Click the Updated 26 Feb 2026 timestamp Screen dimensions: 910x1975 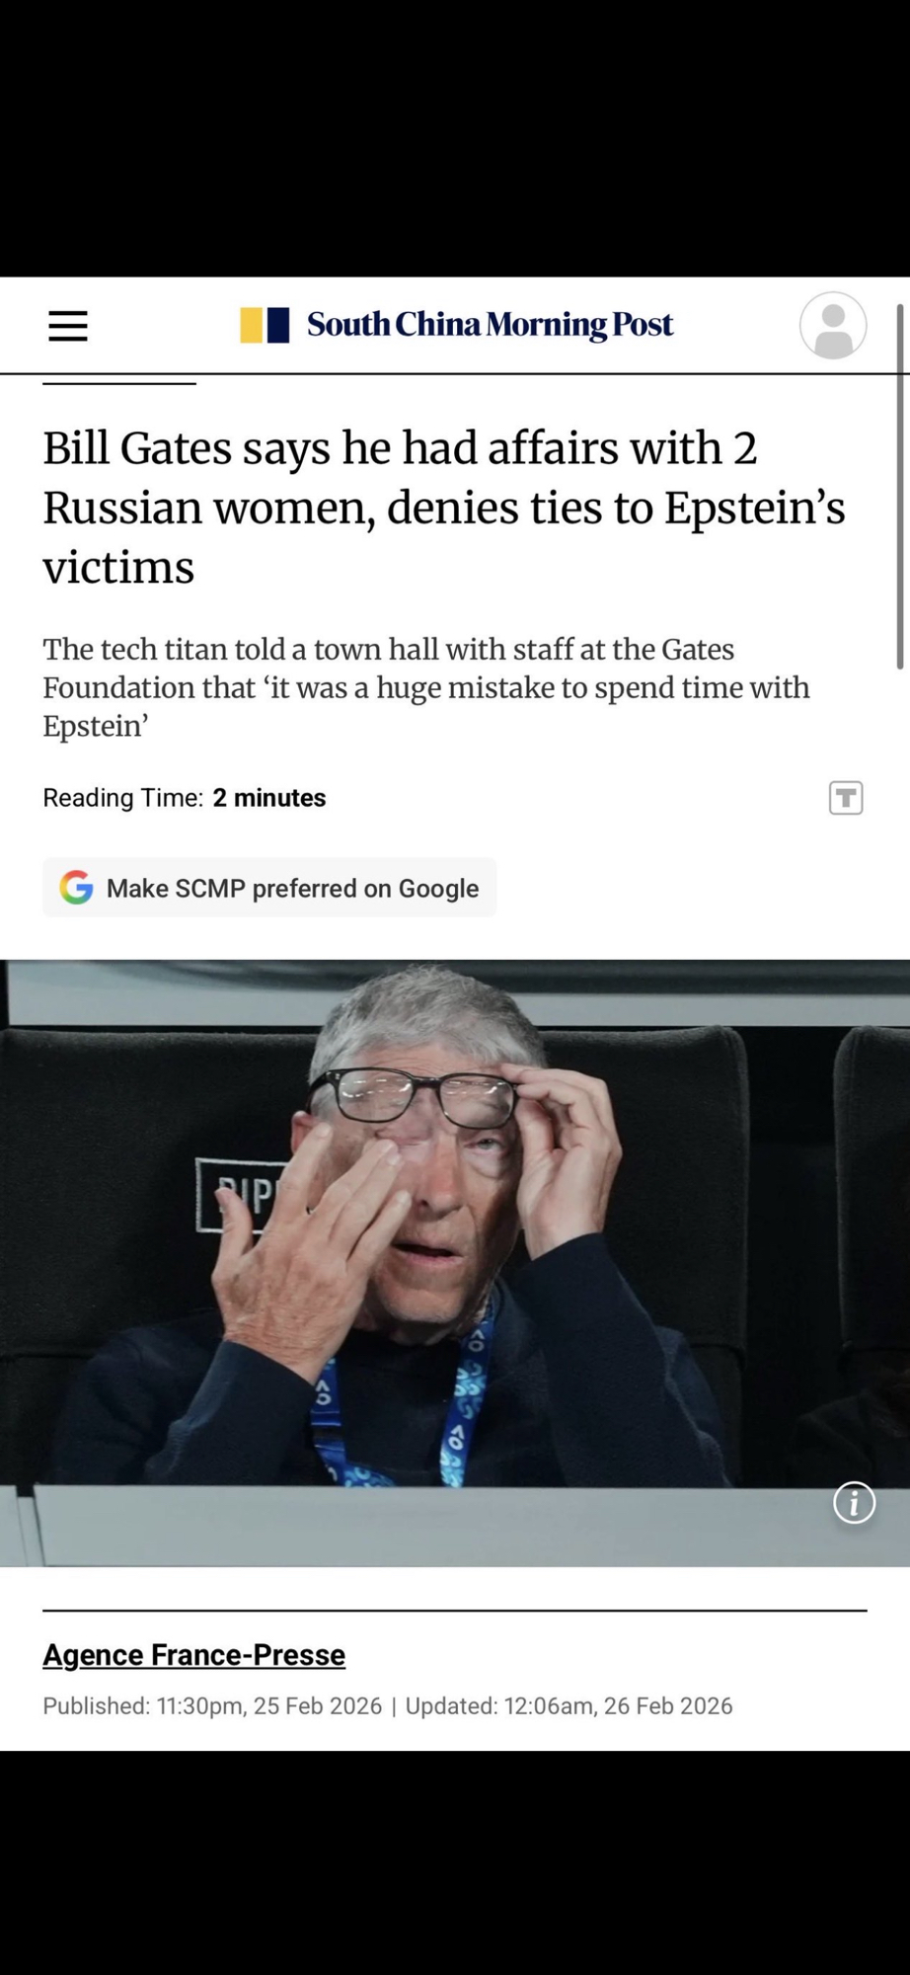(x=569, y=1706)
